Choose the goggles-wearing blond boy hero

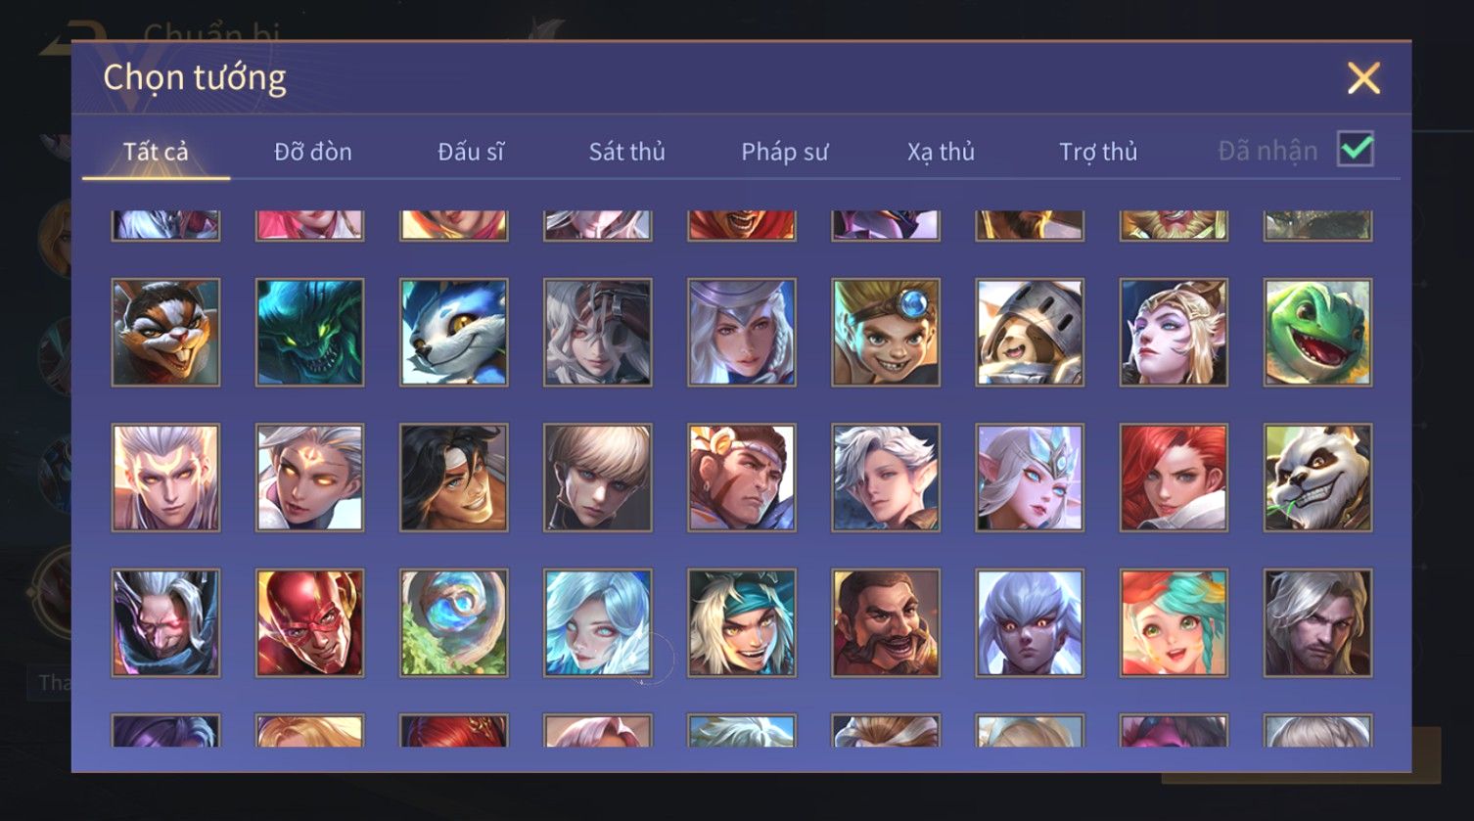(x=886, y=333)
